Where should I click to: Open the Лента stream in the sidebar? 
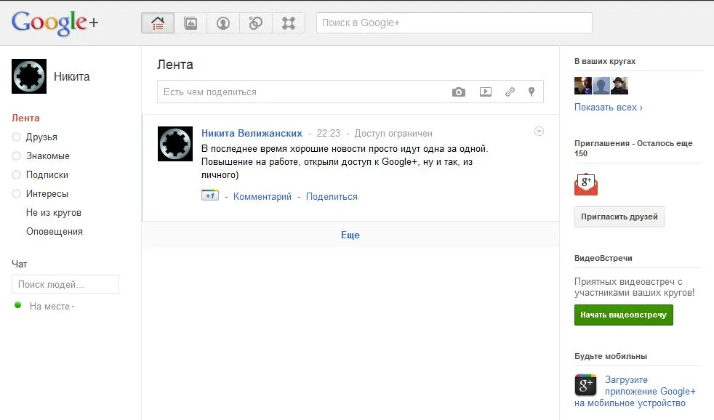(x=25, y=118)
